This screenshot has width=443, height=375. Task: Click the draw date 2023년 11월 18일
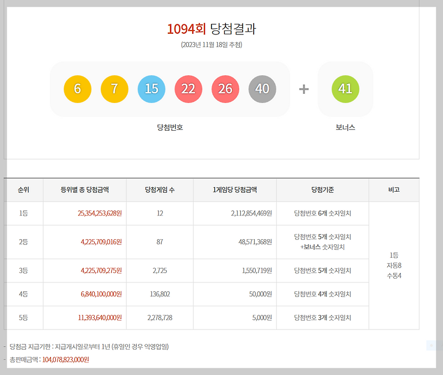[212, 45]
